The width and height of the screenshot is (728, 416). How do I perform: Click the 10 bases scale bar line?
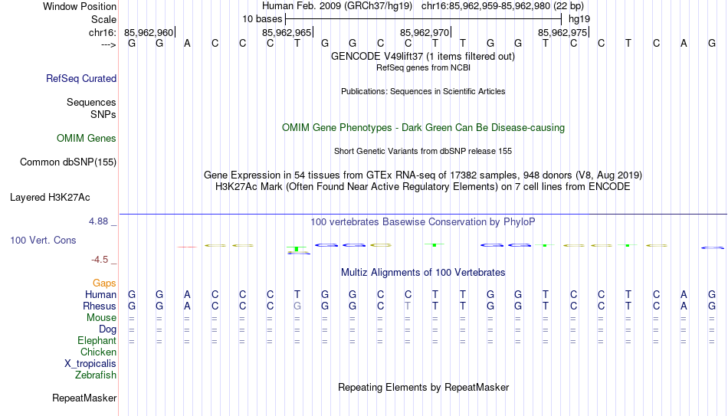pos(424,19)
